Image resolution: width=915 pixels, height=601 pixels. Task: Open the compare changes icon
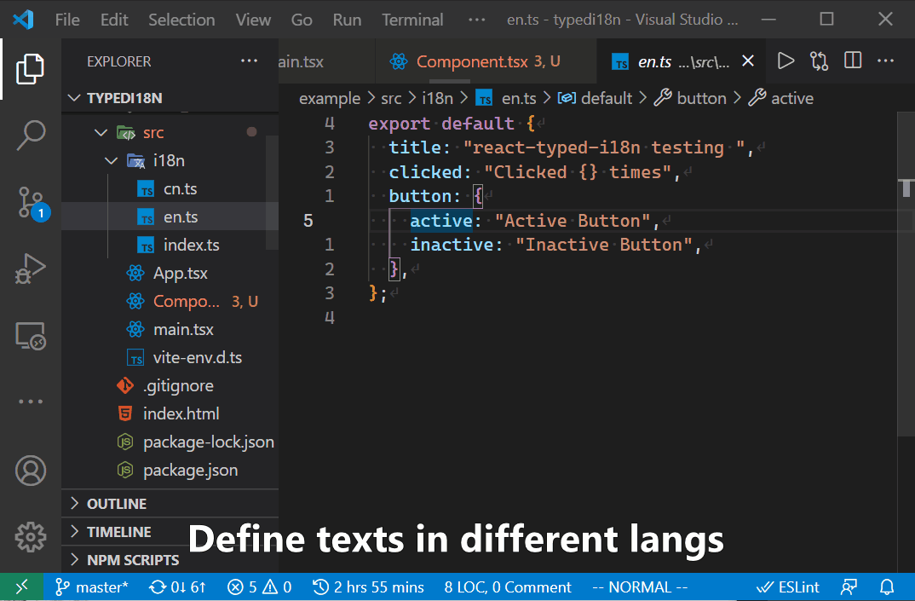[x=819, y=61]
